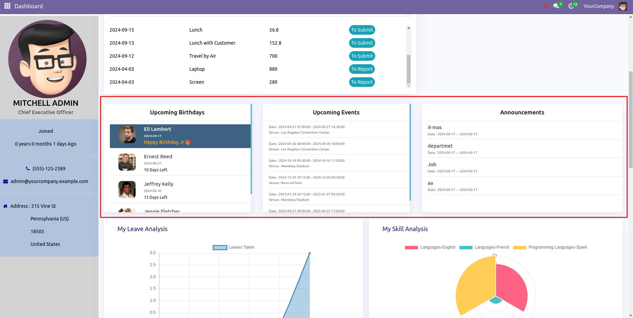Viewport: 633px width, 318px height.
Task: Open the apps grid menu icon
Action: click(7, 6)
